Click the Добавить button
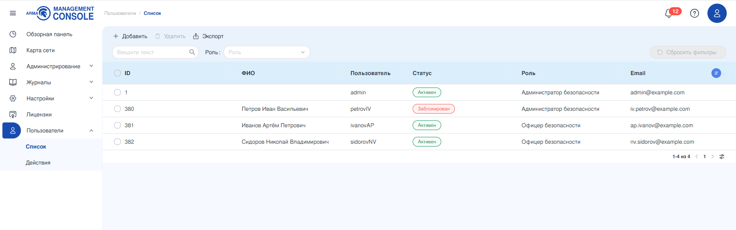Viewport: 736px width, 230px height. click(130, 36)
